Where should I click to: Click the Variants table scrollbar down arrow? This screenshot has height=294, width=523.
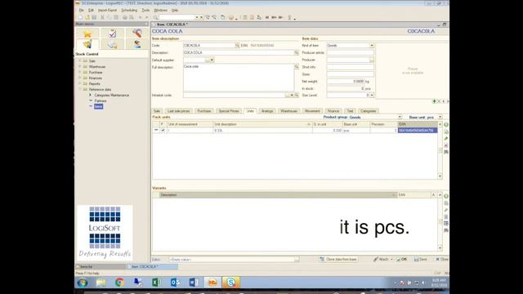pyautogui.click(x=440, y=248)
